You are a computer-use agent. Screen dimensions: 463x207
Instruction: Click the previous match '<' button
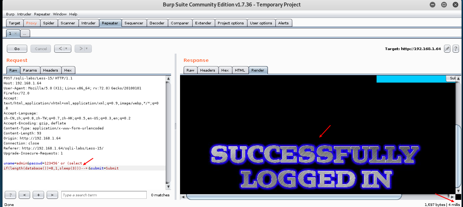point(24,195)
